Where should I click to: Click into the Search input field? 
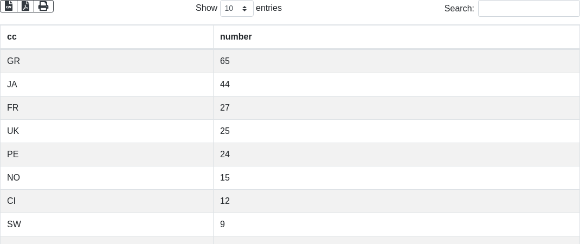529,8
